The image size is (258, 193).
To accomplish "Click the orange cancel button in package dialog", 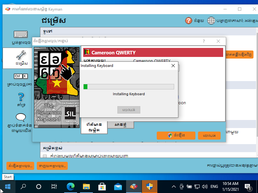I will coord(209,135).
